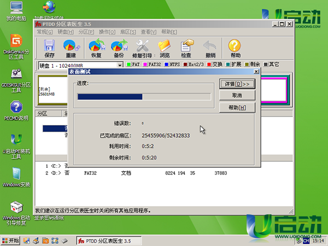Click the first quick launch taskbar icon

[26, 241]
